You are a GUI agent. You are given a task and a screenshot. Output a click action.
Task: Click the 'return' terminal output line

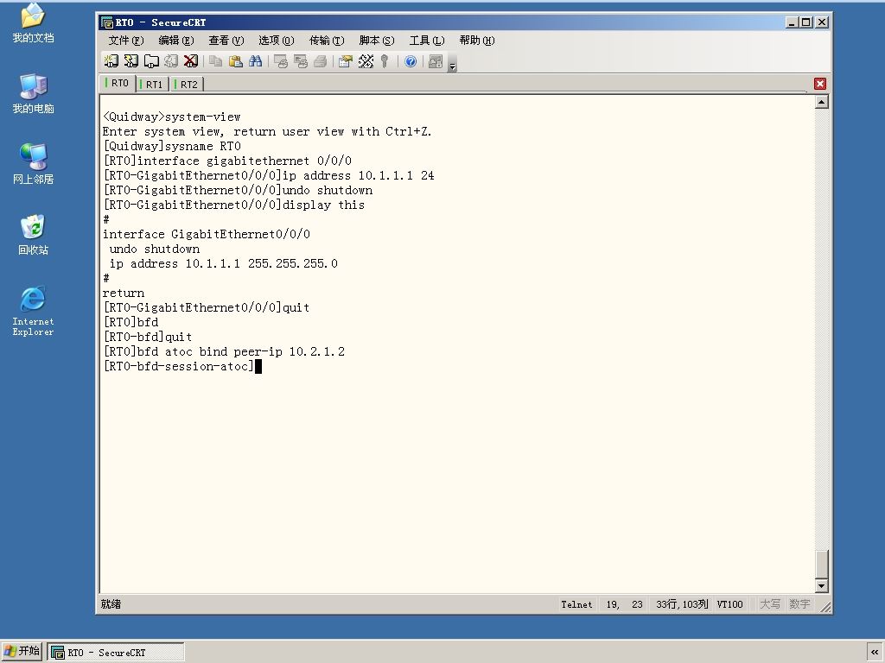123,294
